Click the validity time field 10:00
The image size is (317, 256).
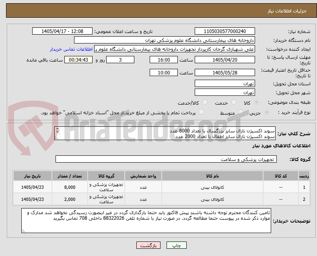[x=164, y=72]
